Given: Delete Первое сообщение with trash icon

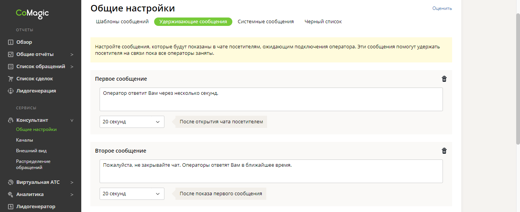Looking at the screenshot, I should pyautogui.click(x=444, y=79).
